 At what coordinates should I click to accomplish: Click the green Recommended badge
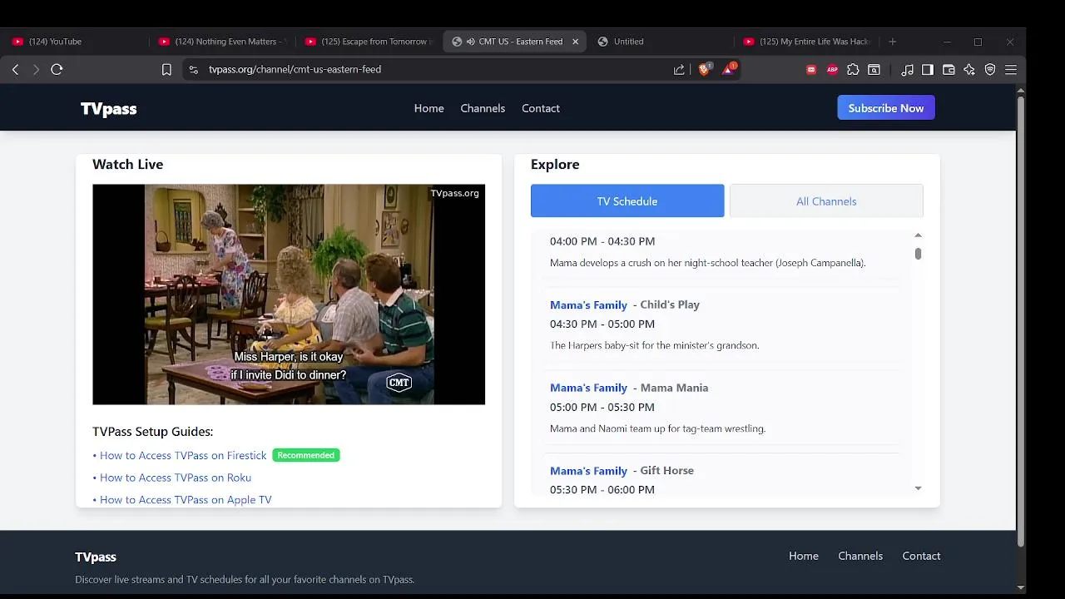306,455
